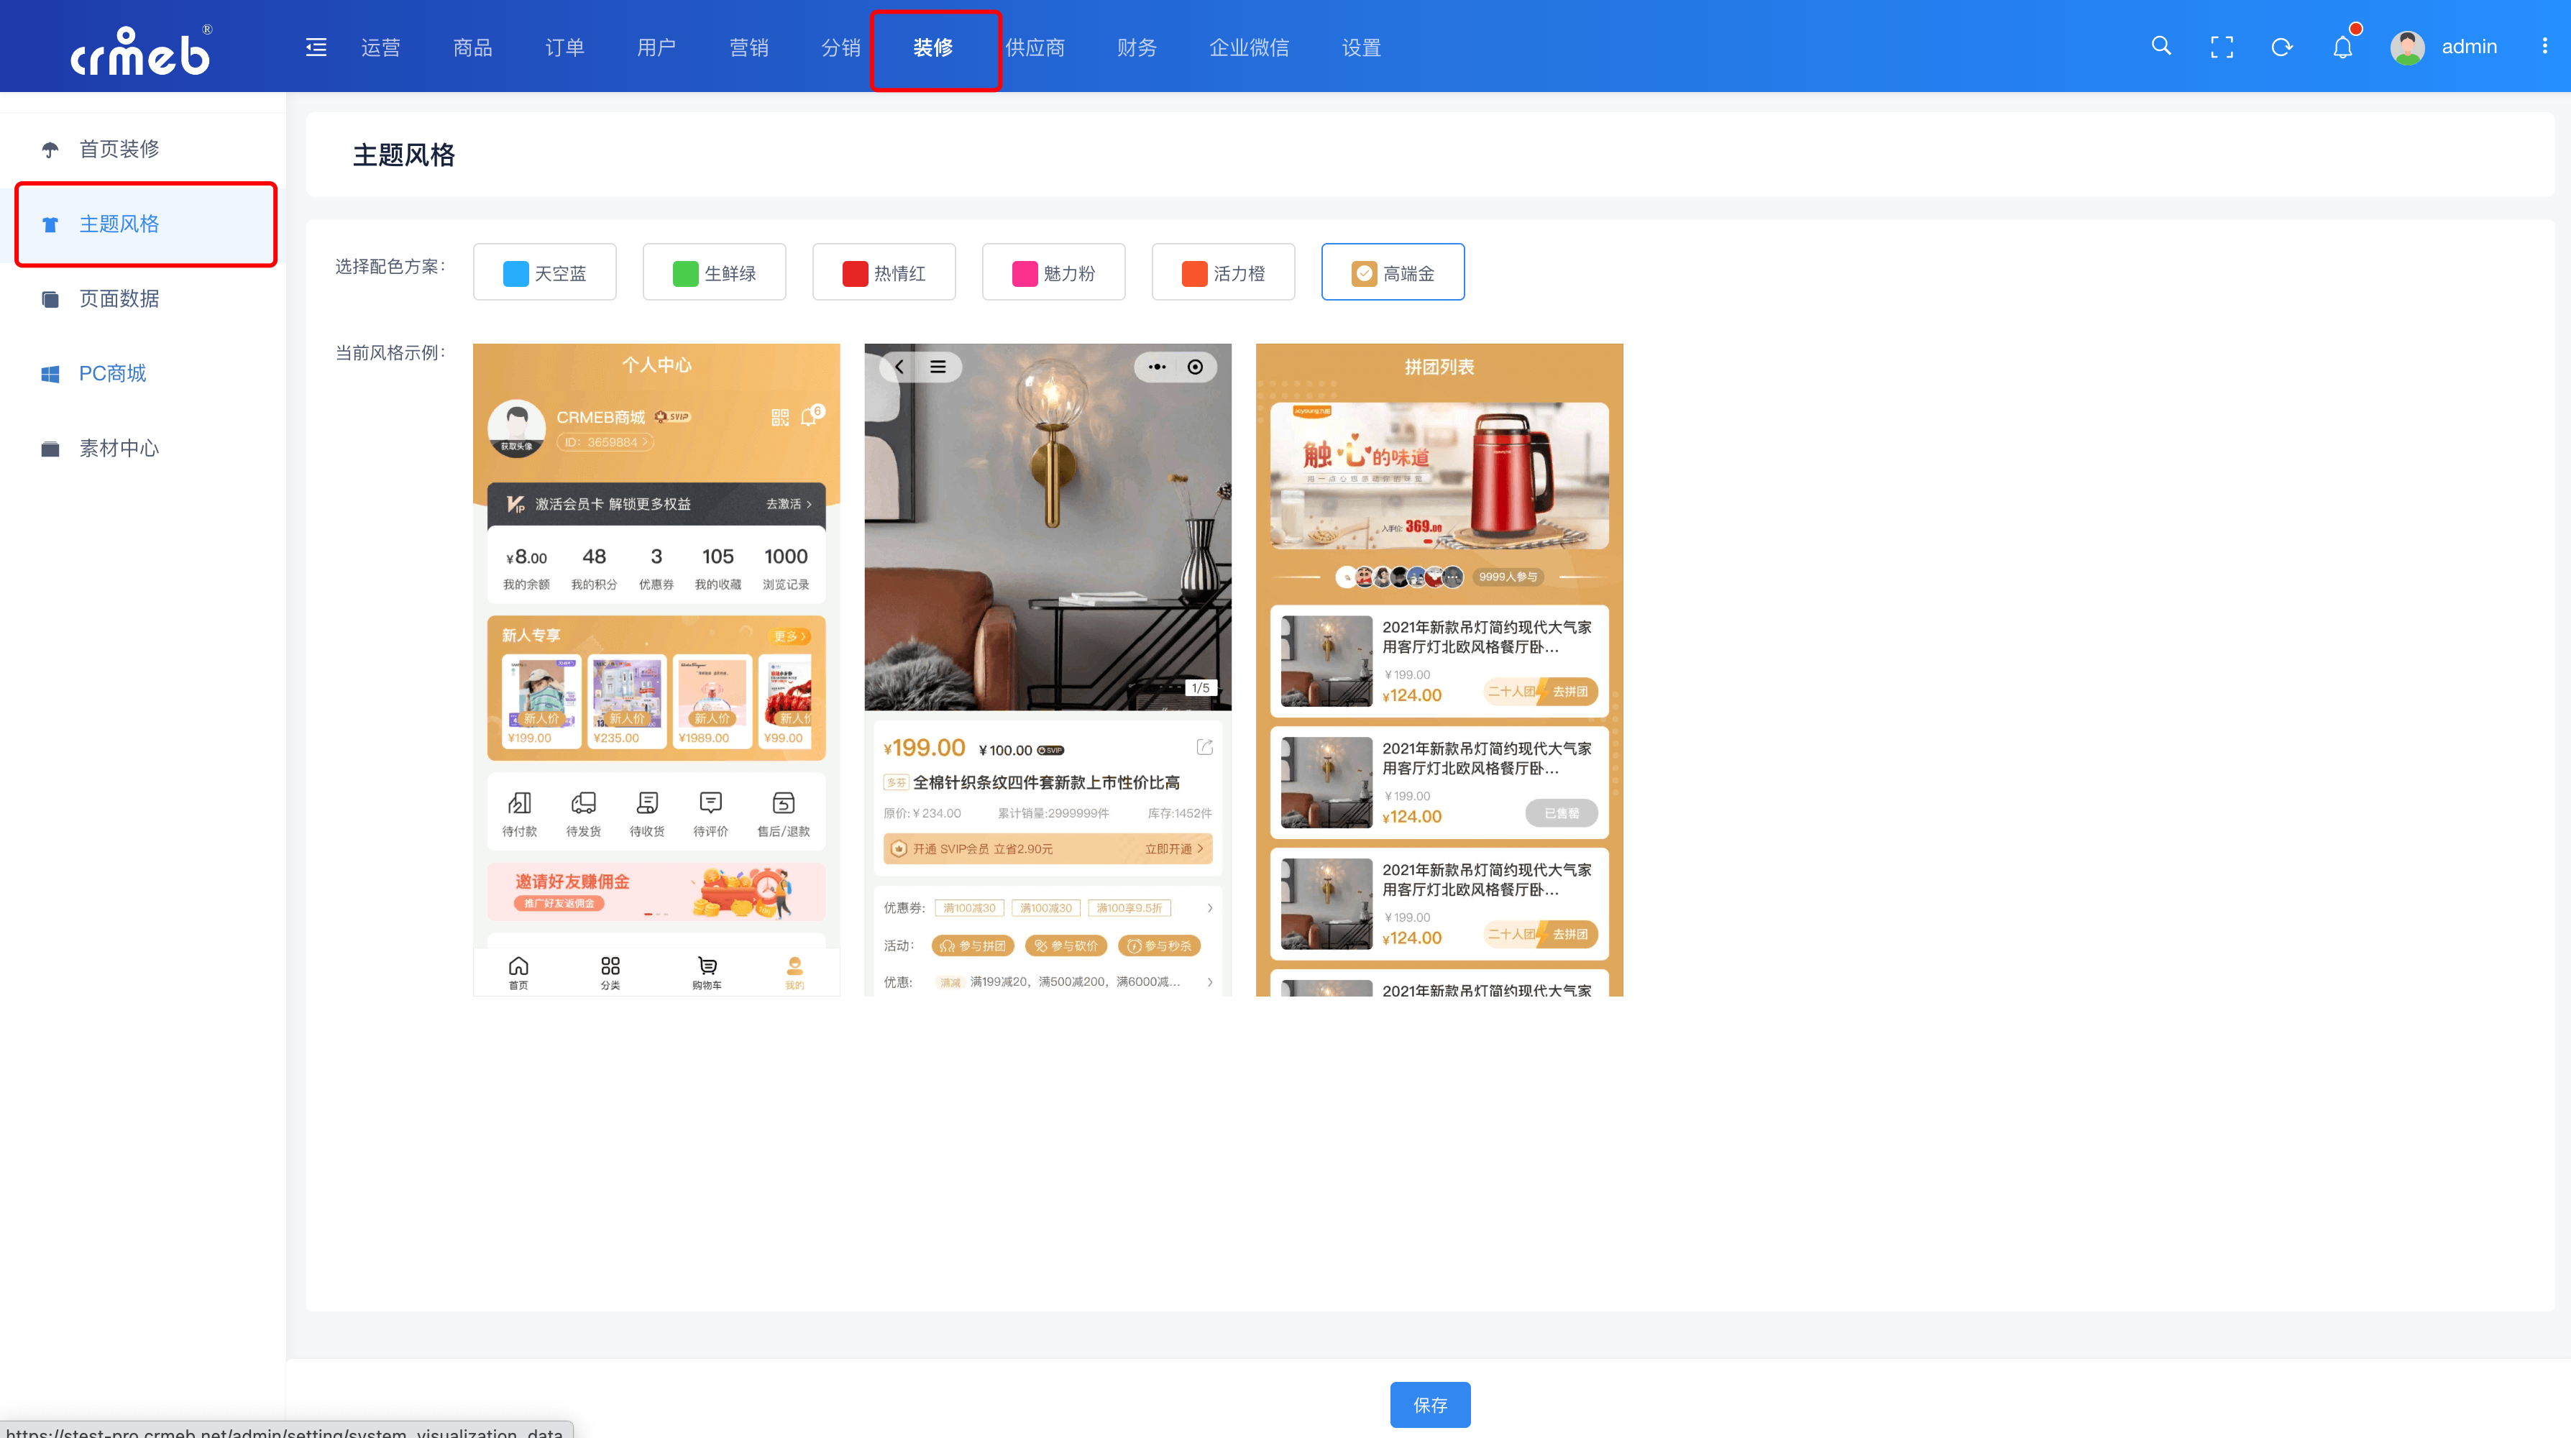Screen dimensions: 2571x1438
Task: Click the CRMEB logo
Action: (141, 50)
